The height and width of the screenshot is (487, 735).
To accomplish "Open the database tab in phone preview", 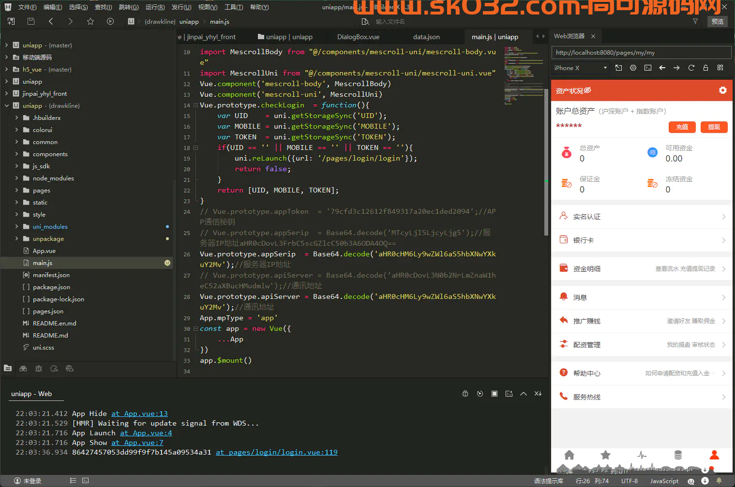I will coord(678,455).
